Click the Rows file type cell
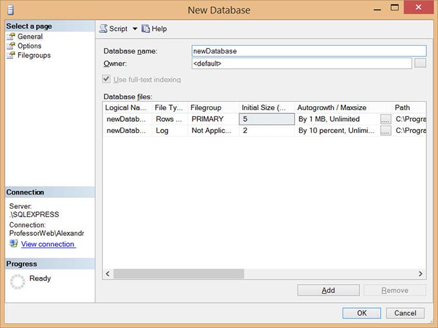 (170, 119)
